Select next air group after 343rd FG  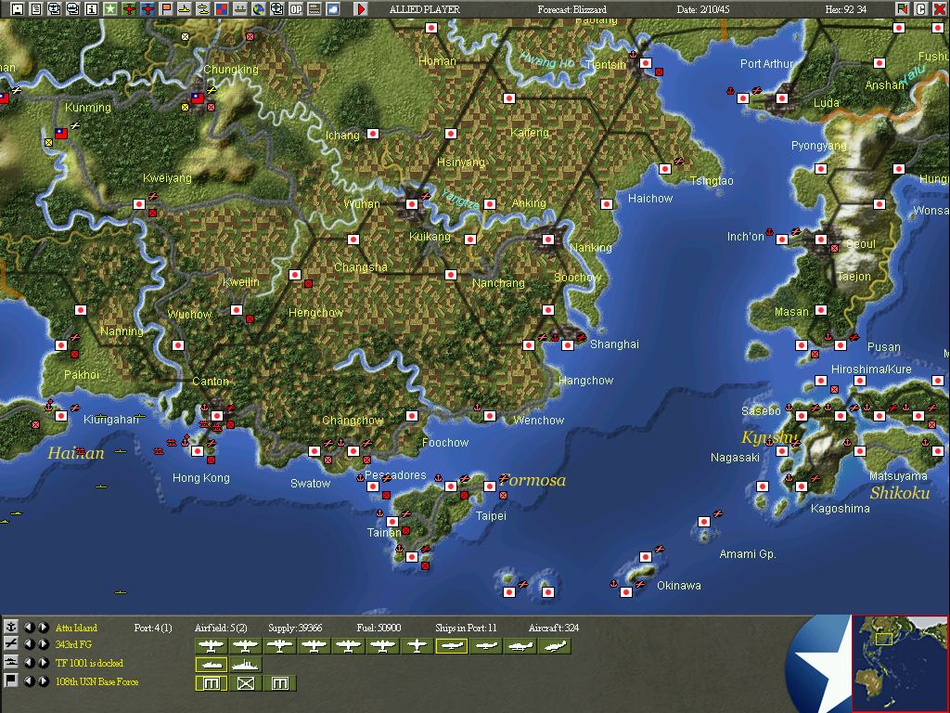[43, 644]
